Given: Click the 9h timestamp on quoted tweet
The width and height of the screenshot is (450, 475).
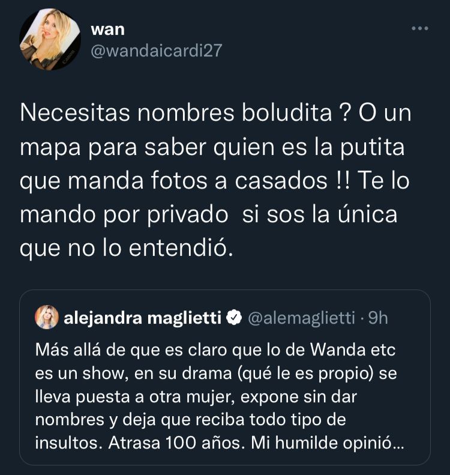Looking at the screenshot, I should pyautogui.click(x=378, y=318).
